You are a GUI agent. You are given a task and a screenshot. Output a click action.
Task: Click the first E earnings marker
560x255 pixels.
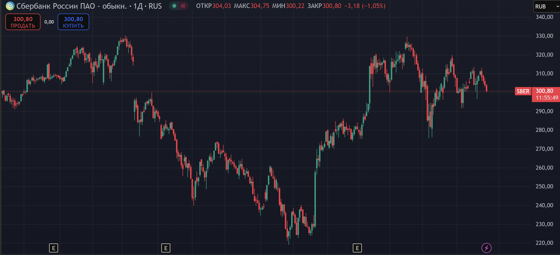54,248
